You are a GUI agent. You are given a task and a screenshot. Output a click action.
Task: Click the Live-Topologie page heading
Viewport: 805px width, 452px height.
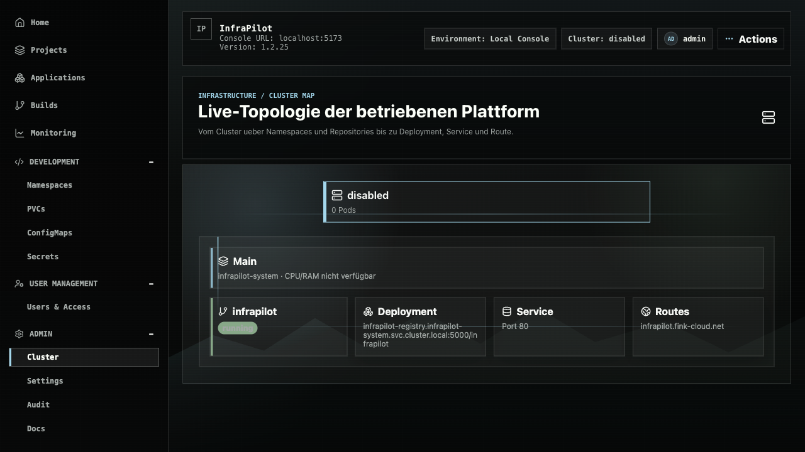pos(369,112)
